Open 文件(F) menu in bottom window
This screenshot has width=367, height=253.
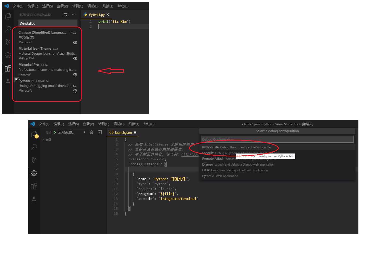(x=44, y=124)
